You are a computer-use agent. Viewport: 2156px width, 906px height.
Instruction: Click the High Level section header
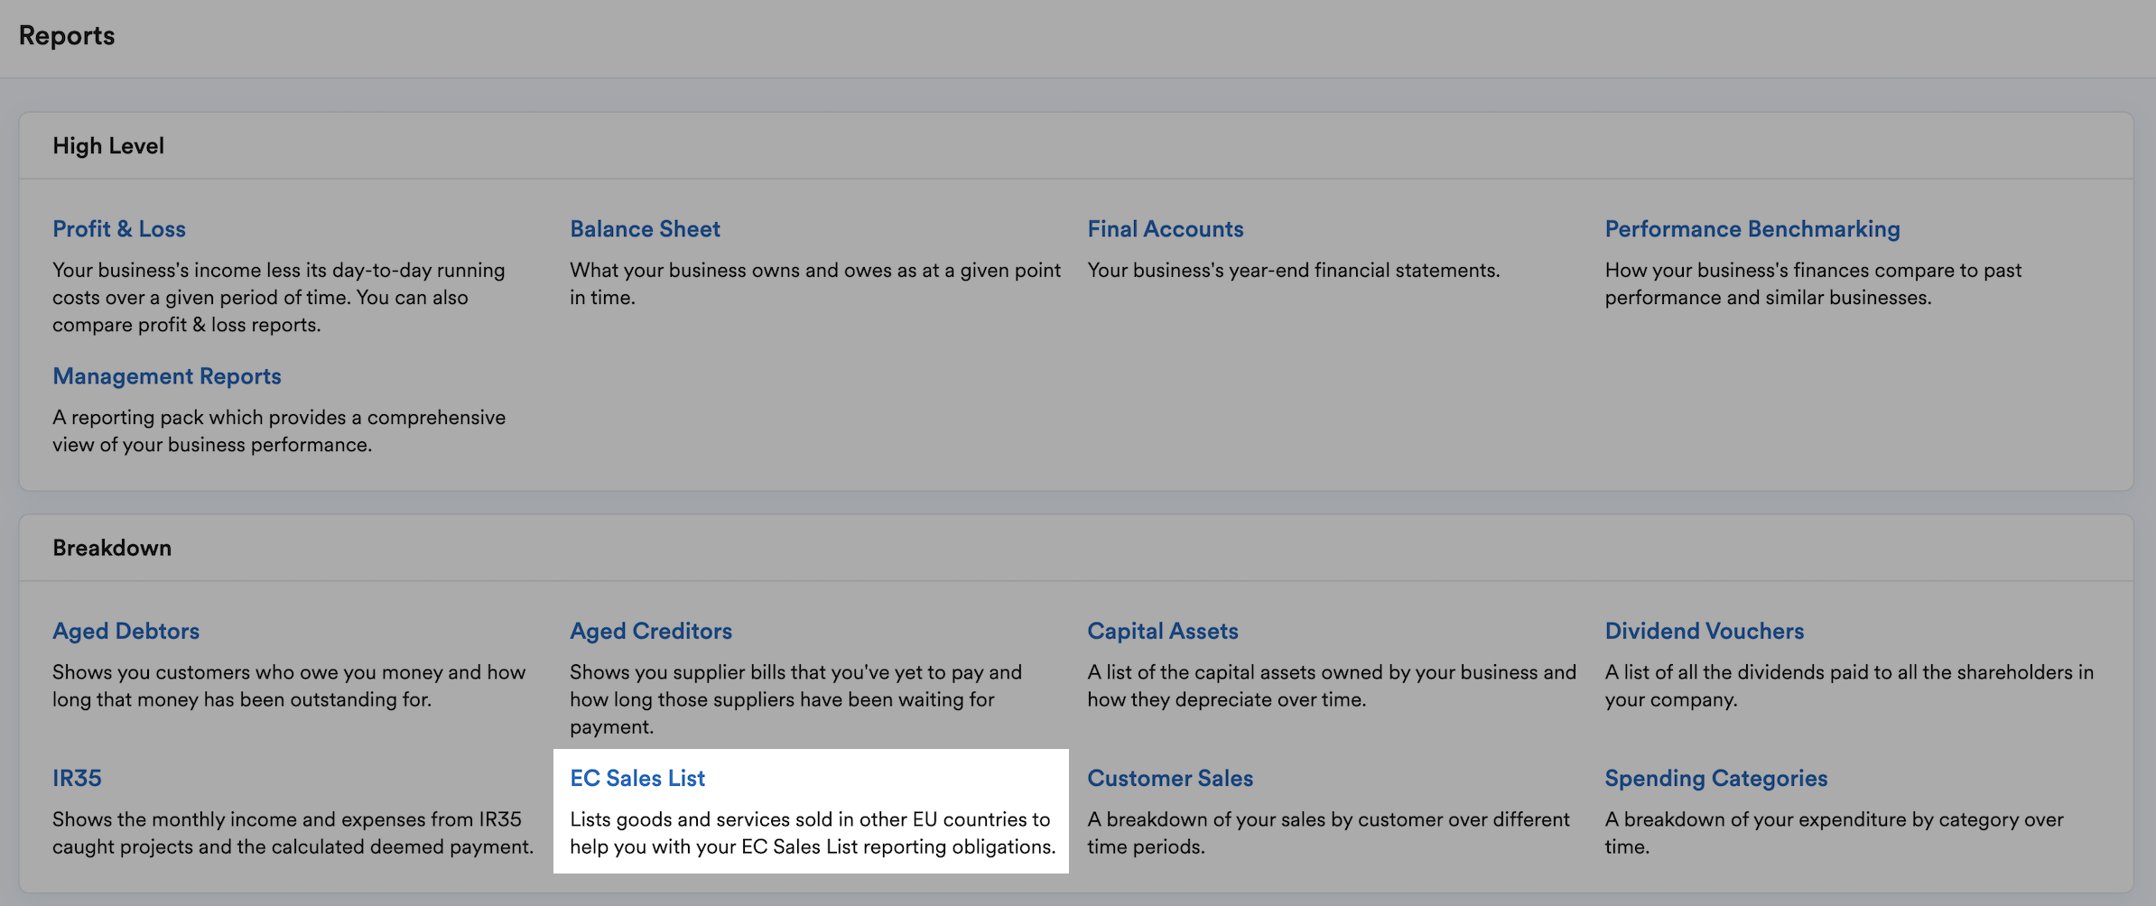coord(108,146)
